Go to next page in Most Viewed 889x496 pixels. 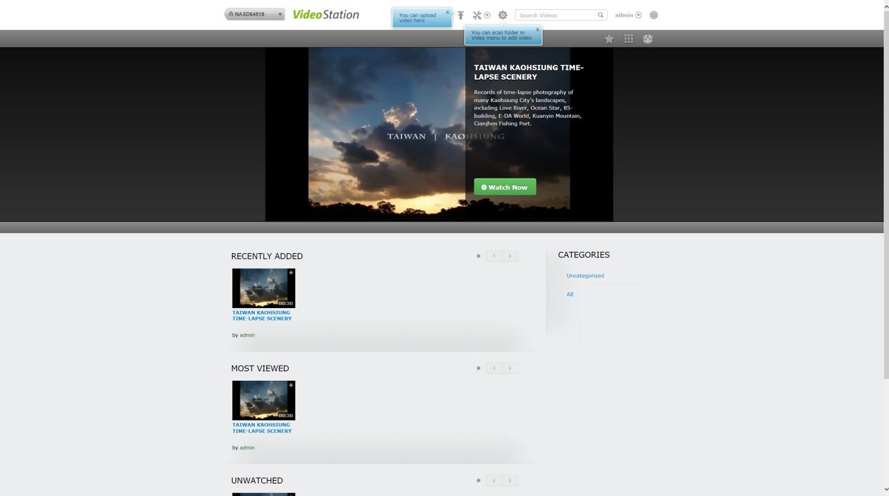click(510, 368)
